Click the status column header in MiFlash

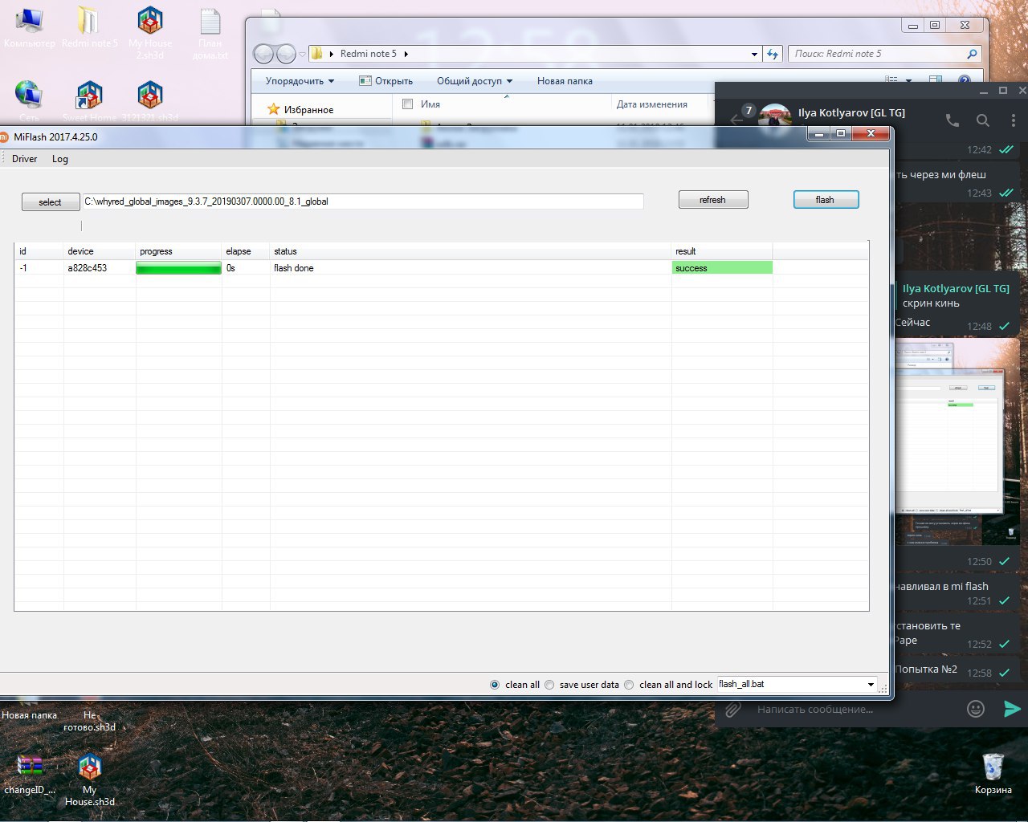pos(471,251)
